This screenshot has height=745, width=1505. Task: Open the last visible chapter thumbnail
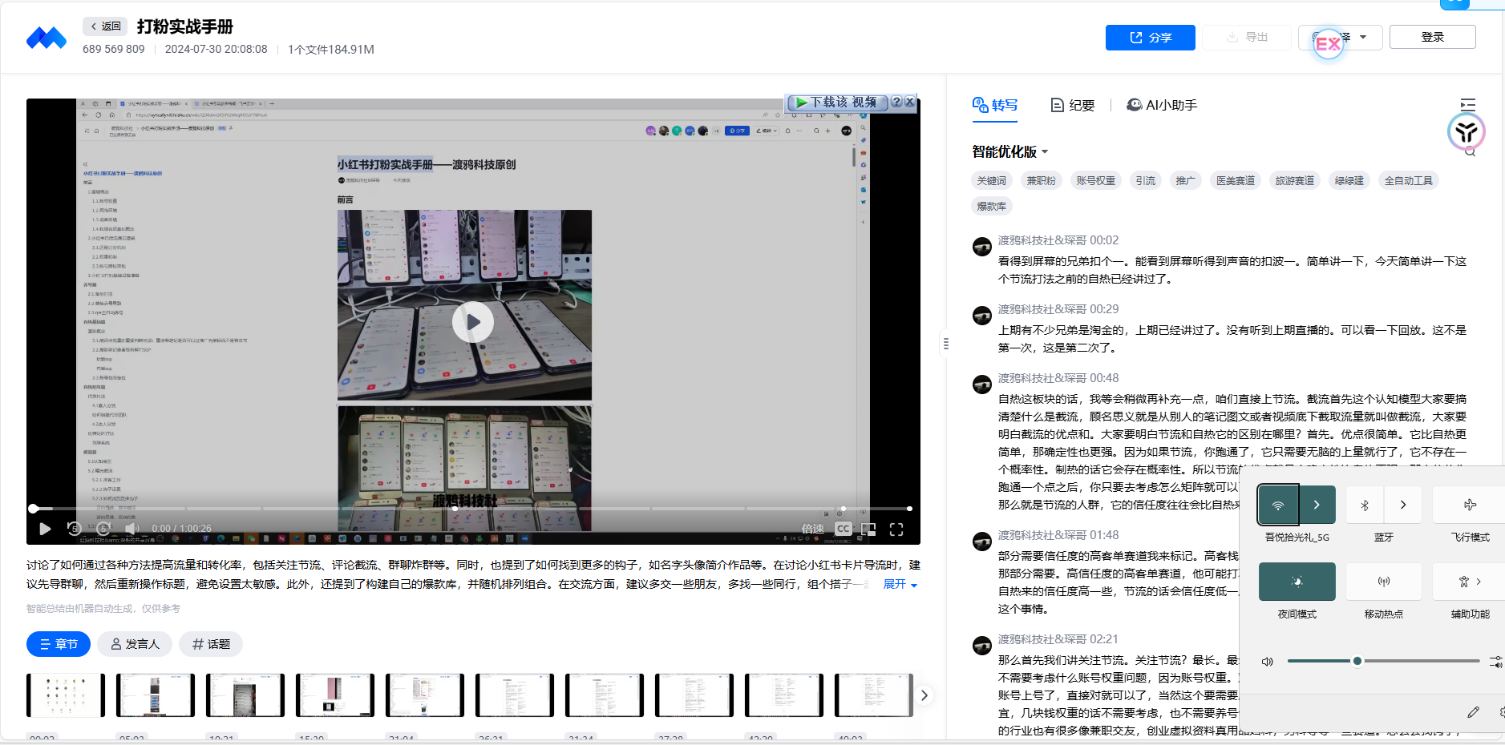coord(874,695)
